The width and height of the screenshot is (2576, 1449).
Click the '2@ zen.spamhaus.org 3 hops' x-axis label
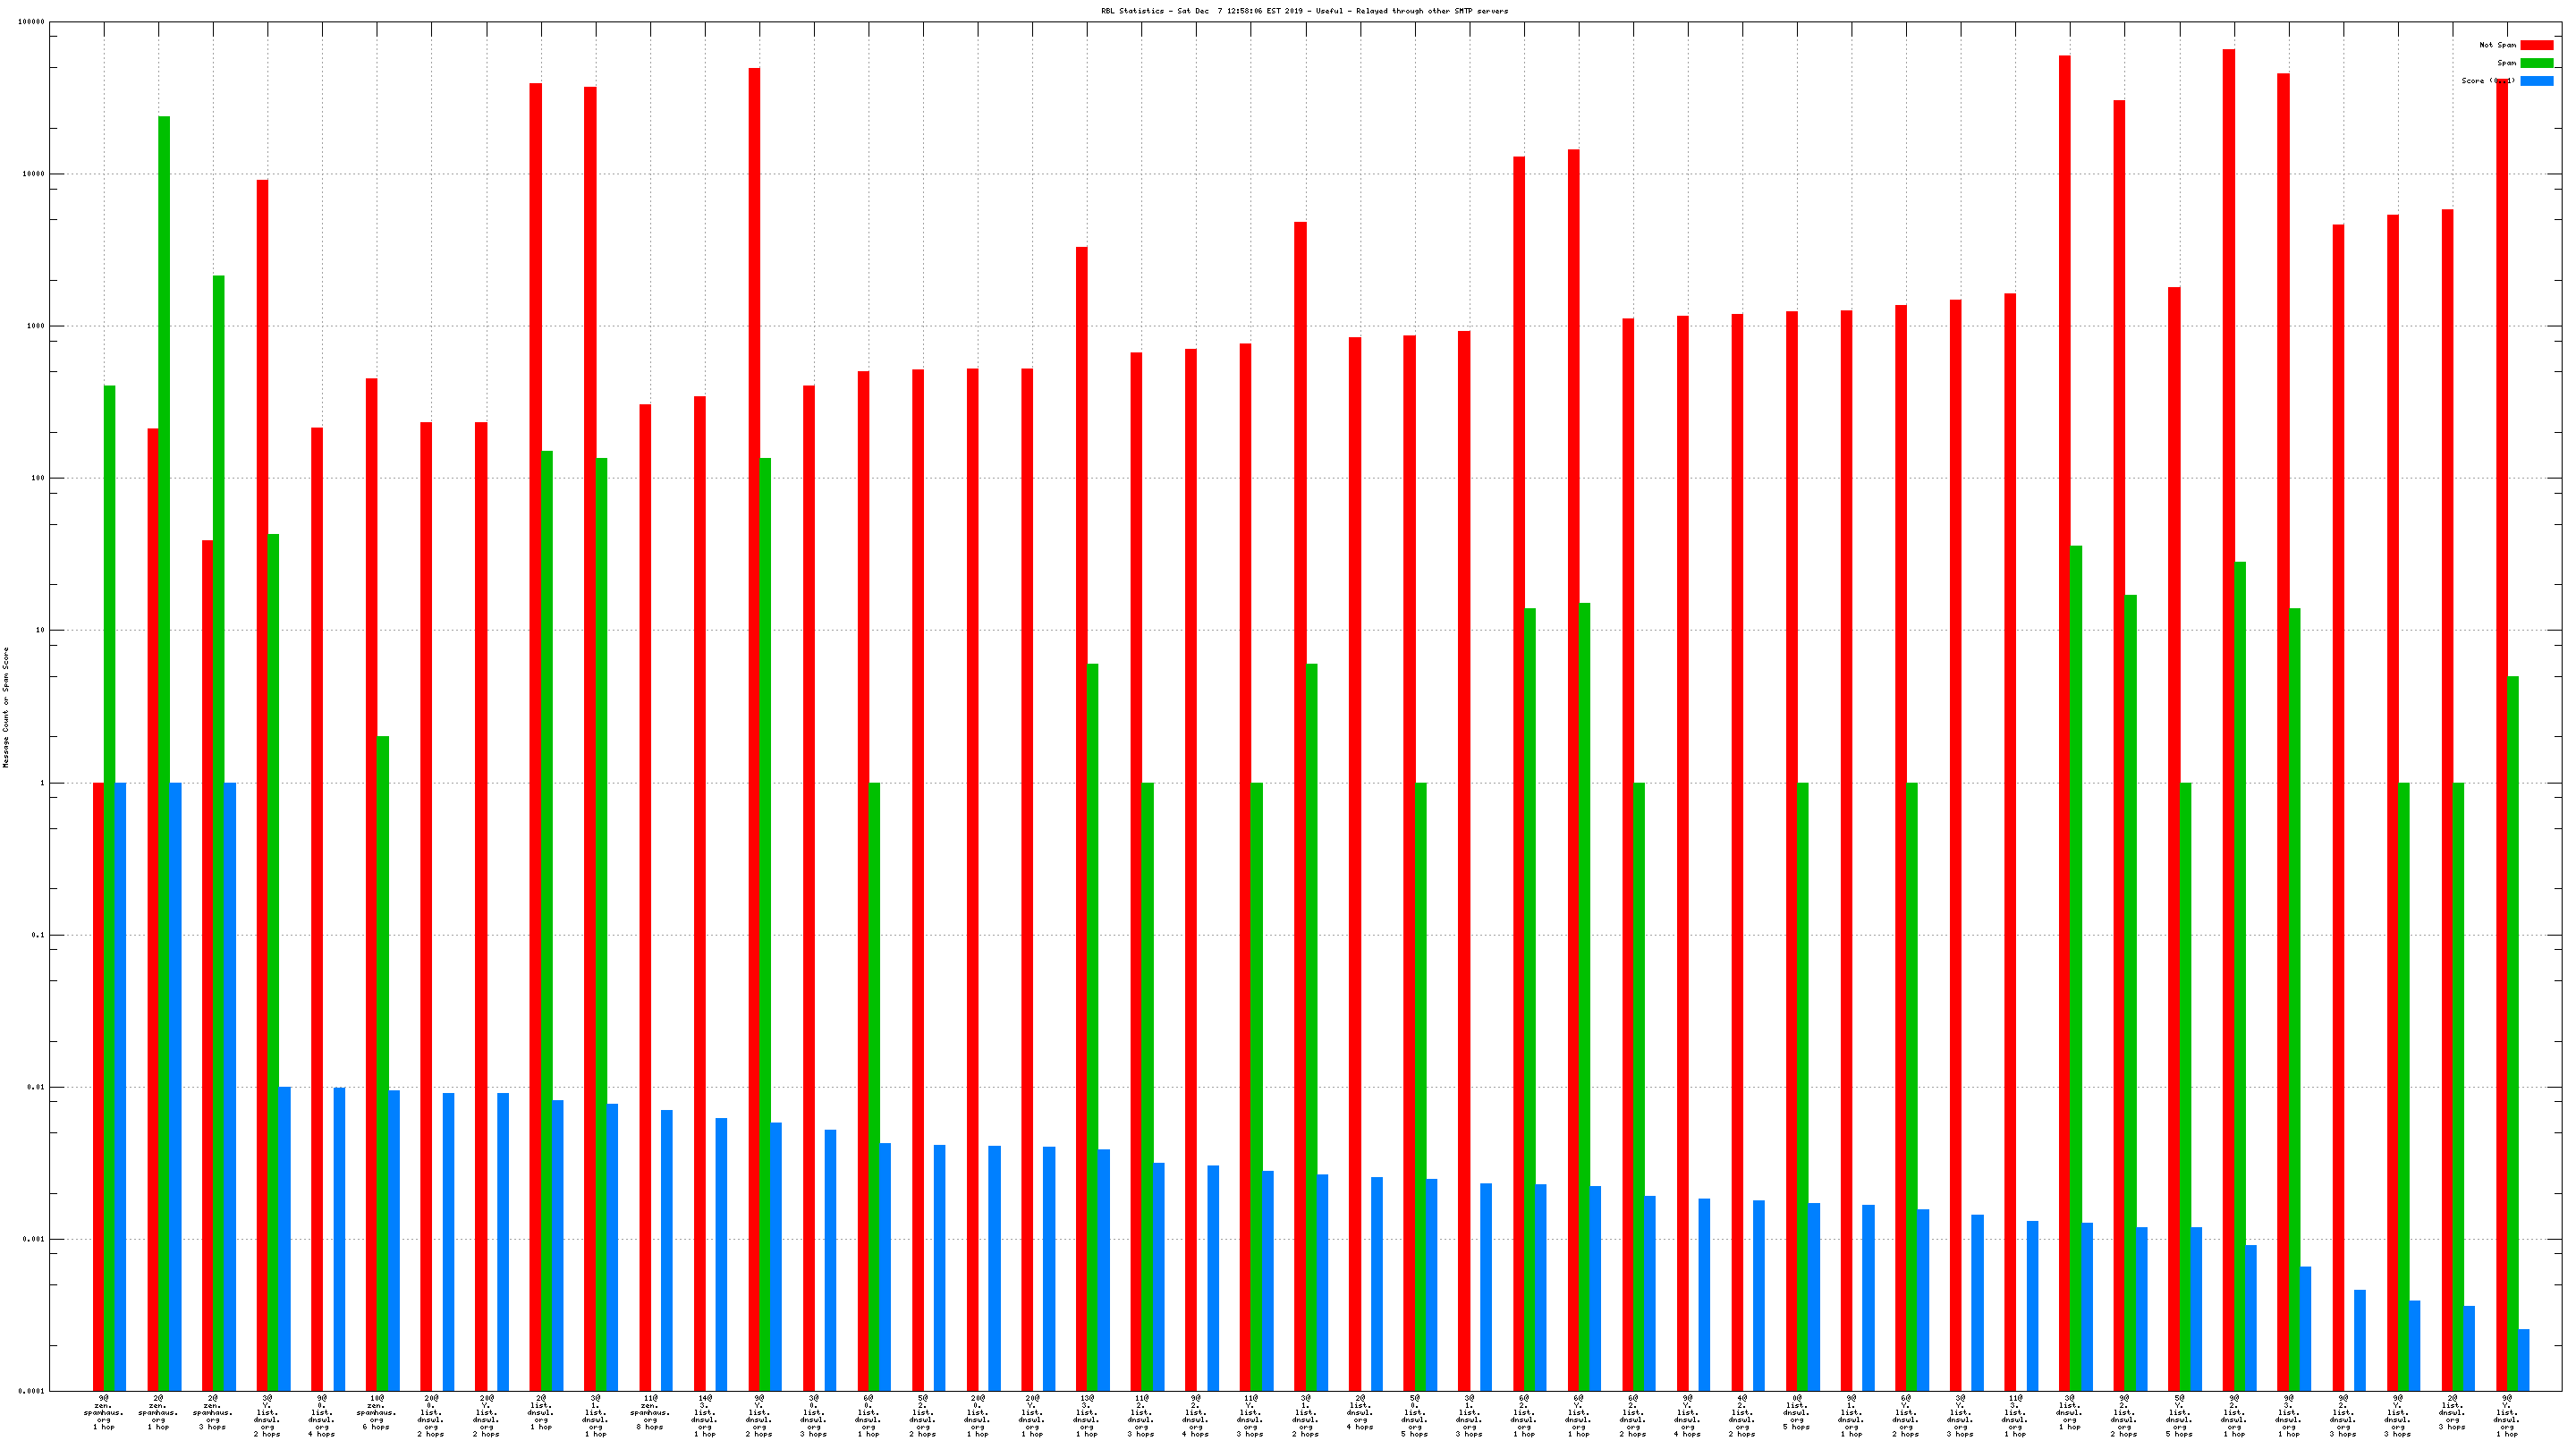[212, 1412]
